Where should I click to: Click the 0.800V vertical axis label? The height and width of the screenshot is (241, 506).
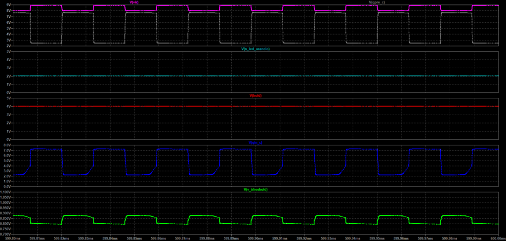pos(6,224)
